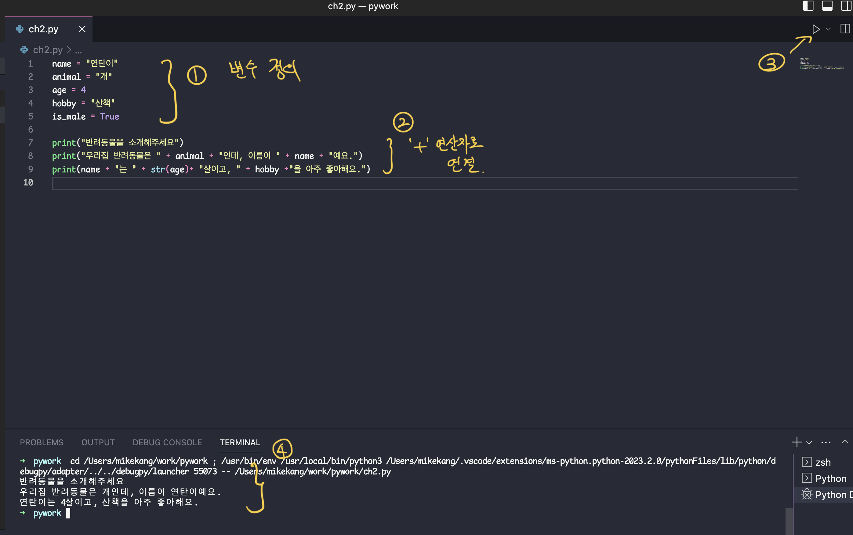
Task: Select the zsh terminal session
Action: [822, 462]
